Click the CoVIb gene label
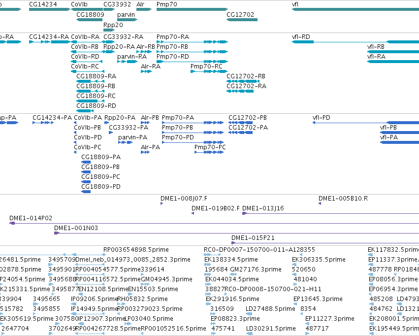This screenshot has height=336, width=419. tap(79, 4)
